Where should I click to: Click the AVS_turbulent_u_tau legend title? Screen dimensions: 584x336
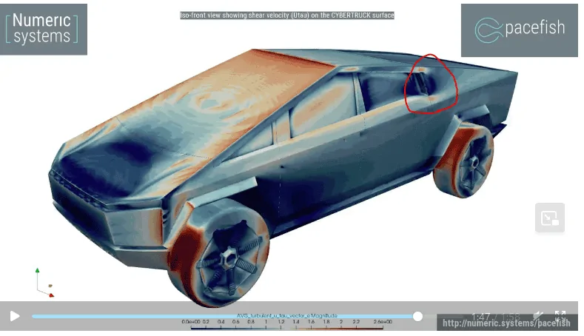coord(286,315)
